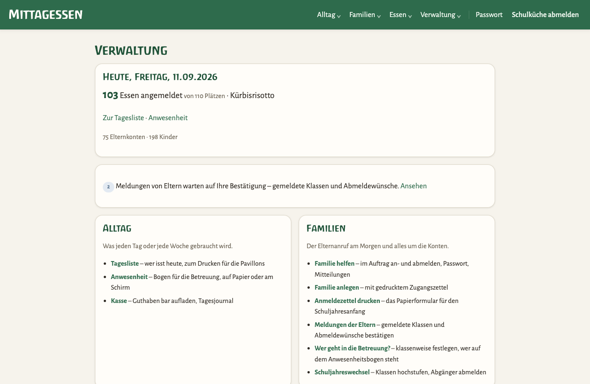Click the pending messages count badge
Image resolution: width=590 pixels, height=384 pixels.
point(108,187)
